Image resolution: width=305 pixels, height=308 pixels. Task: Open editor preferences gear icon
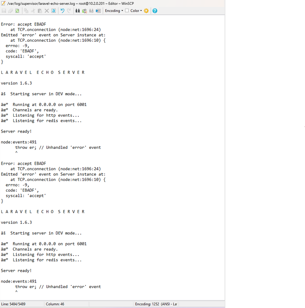coord(146,11)
